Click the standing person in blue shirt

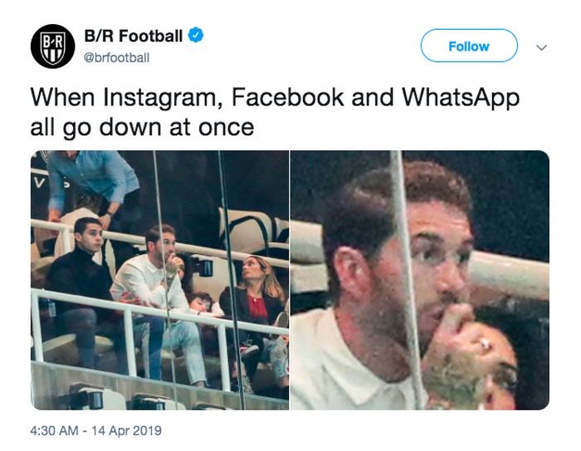[91, 179]
